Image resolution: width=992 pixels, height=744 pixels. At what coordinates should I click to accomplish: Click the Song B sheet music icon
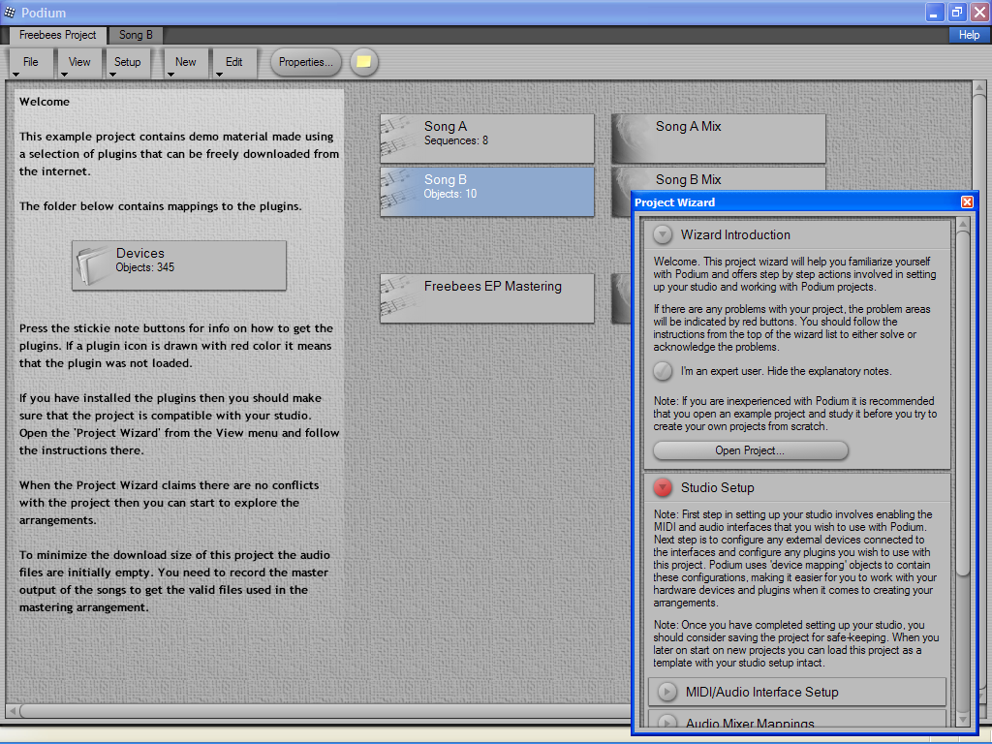398,192
